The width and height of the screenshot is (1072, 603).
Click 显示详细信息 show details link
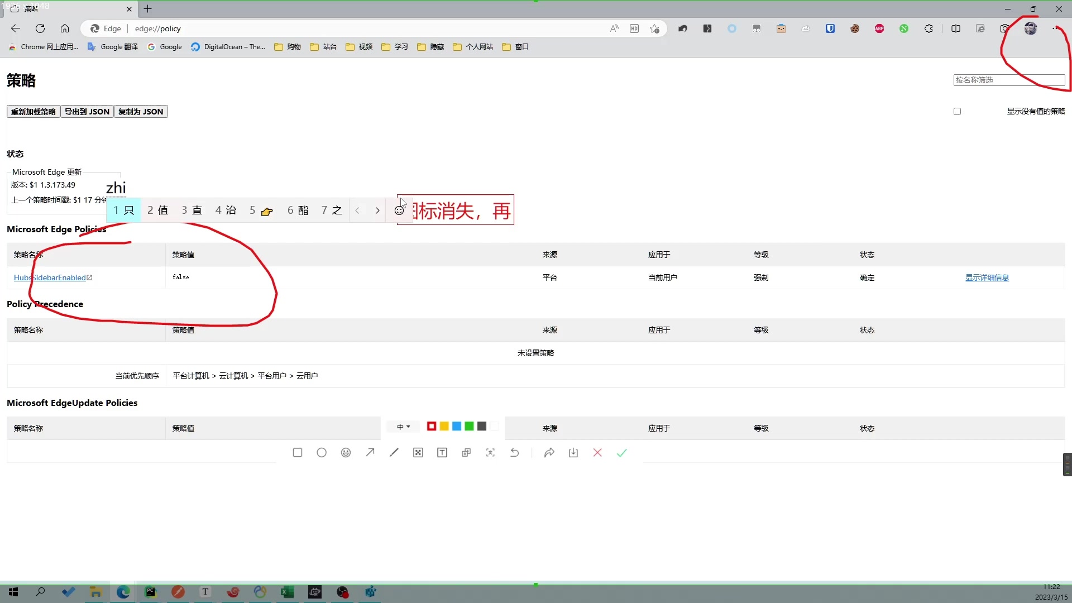tap(987, 277)
